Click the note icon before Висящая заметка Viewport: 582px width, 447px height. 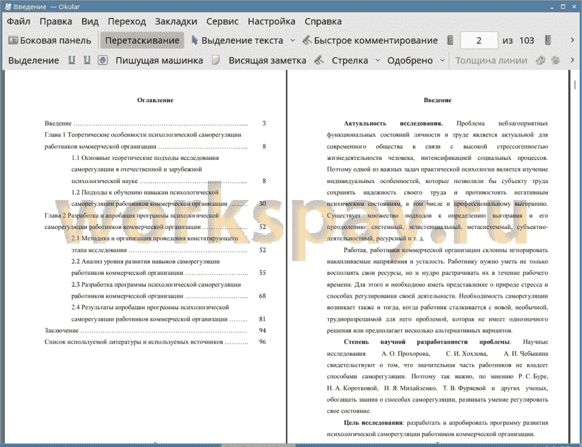click(x=216, y=60)
